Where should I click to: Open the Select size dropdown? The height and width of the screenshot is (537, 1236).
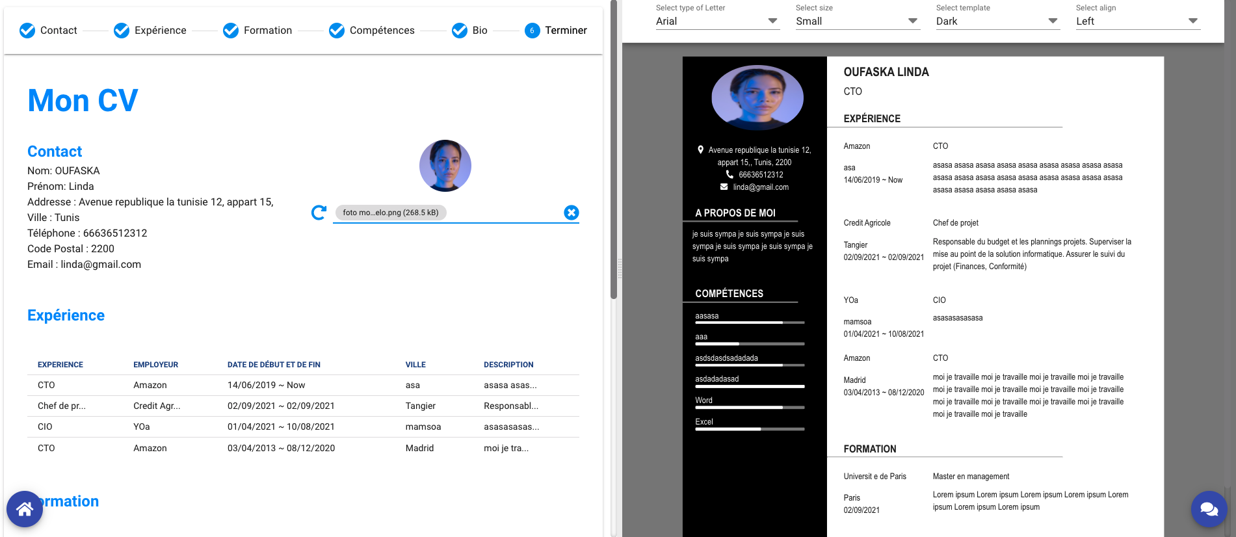pyautogui.click(x=858, y=21)
